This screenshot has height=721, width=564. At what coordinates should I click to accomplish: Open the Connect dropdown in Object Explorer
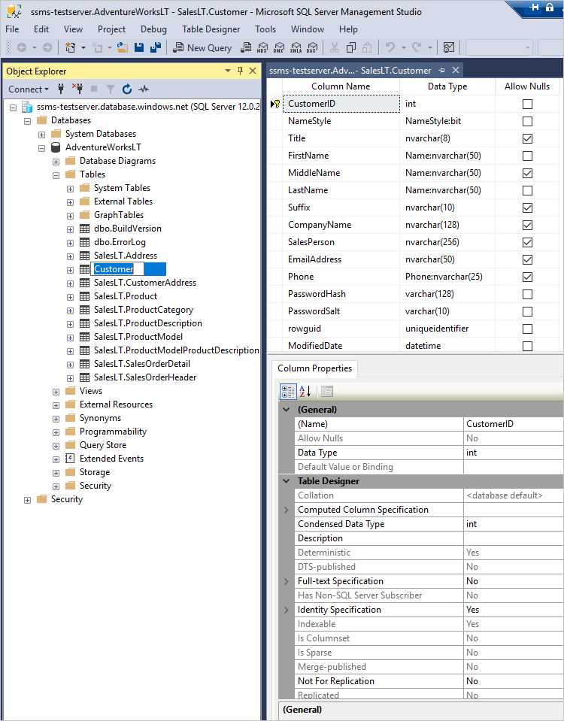coord(29,89)
